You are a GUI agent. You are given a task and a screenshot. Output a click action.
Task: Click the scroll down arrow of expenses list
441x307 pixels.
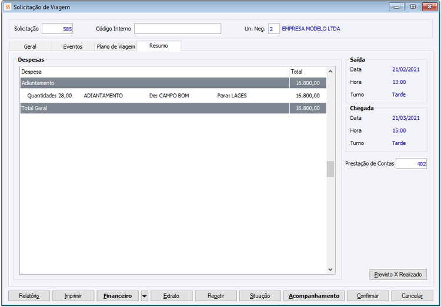coord(330,269)
